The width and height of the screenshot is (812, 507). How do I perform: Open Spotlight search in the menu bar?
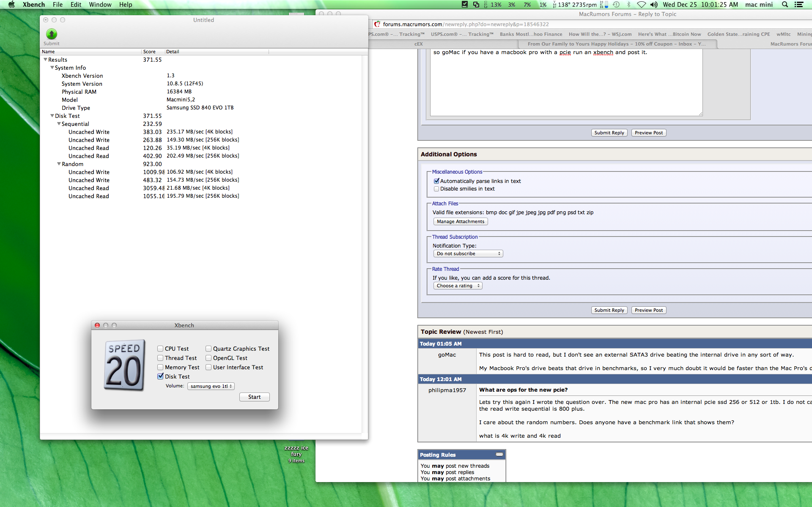tap(785, 5)
